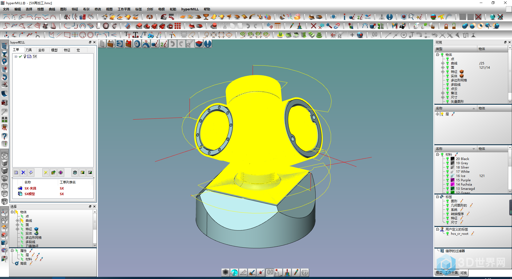The image size is (512, 279).
Task: Click the red cube solid icon in top toolbar
Action: coord(139,26)
